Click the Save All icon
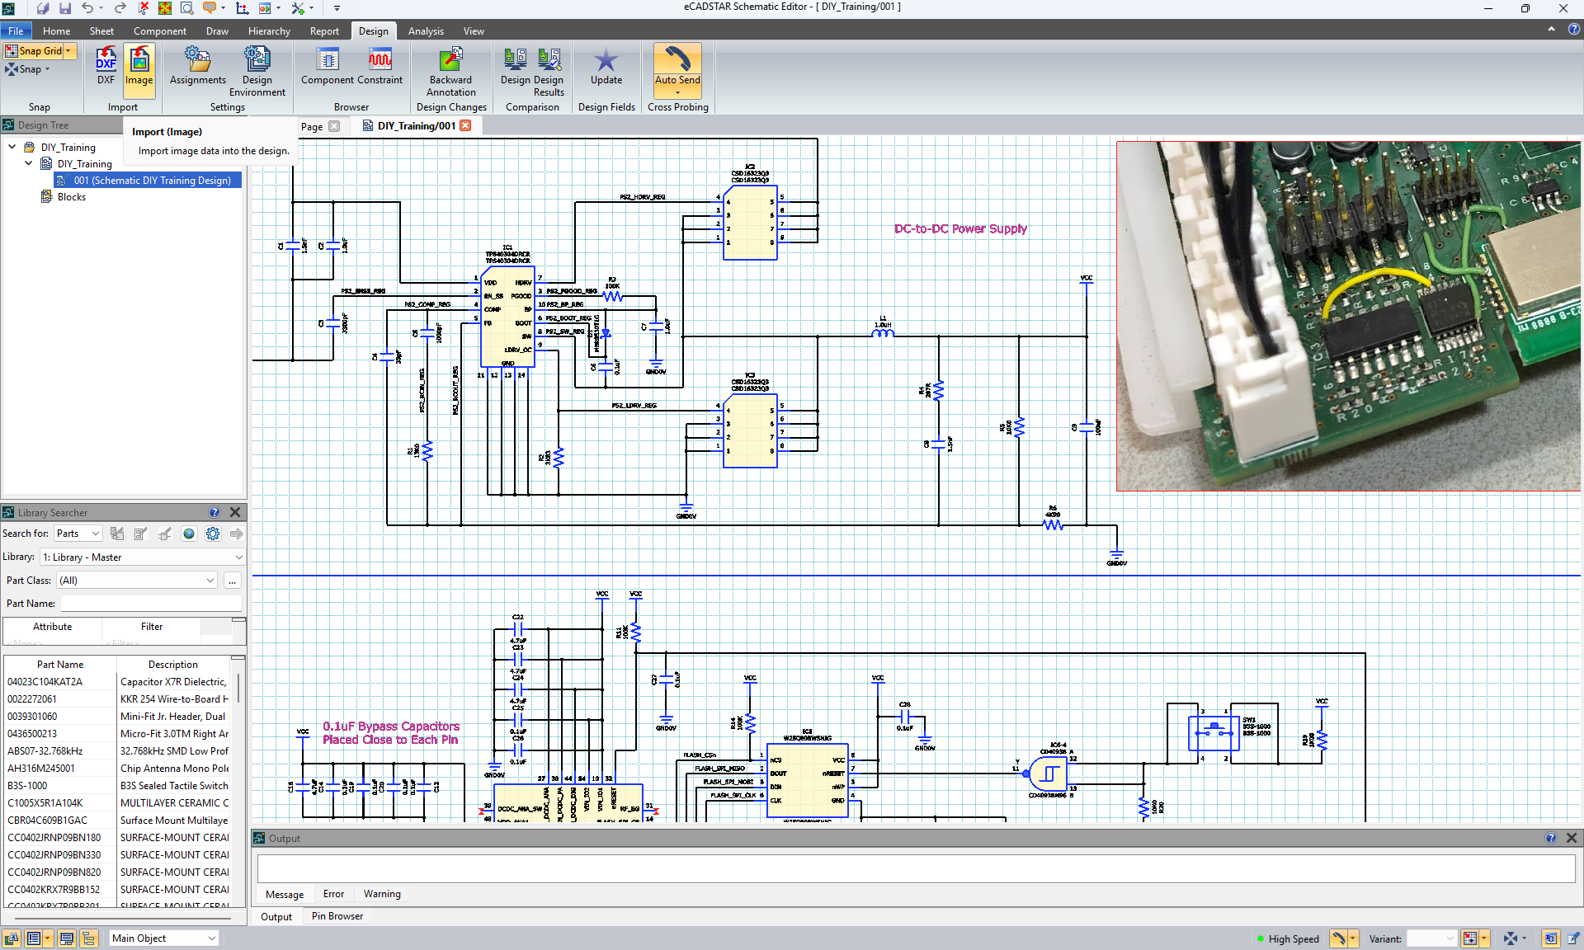The image size is (1584, 950). (42, 8)
